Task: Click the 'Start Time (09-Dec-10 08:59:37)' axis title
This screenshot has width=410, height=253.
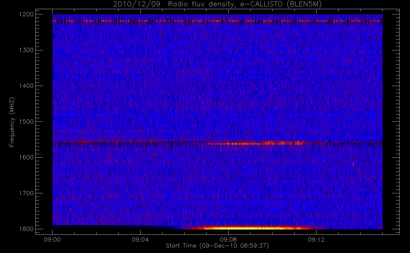Action: pos(217,246)
